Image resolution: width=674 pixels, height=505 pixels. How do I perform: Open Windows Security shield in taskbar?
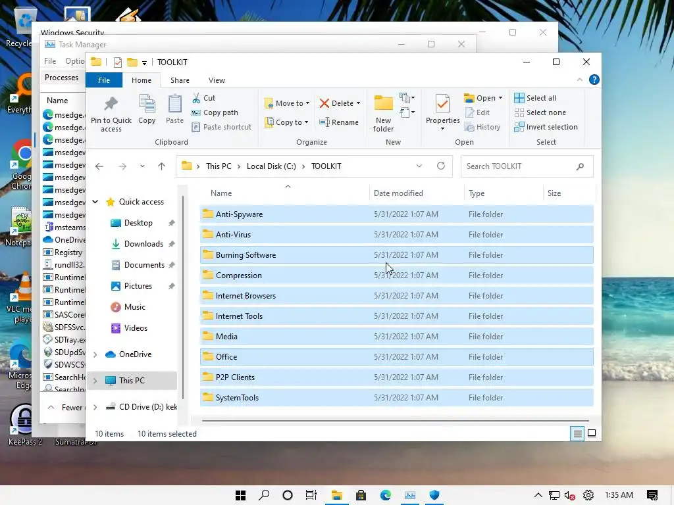coord(434,495)
